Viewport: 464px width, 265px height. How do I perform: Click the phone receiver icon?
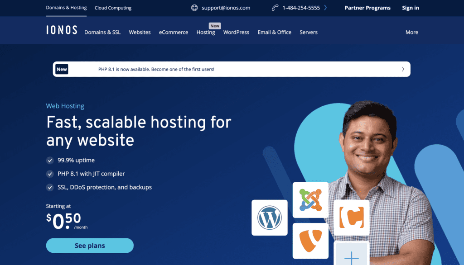tap(275, 8)
